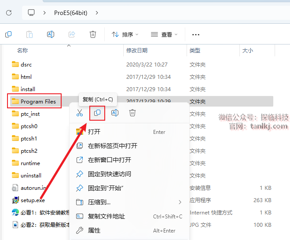290x240 pixels.
Task: Click the refresh icon in address bar
Action: [9, 13]
